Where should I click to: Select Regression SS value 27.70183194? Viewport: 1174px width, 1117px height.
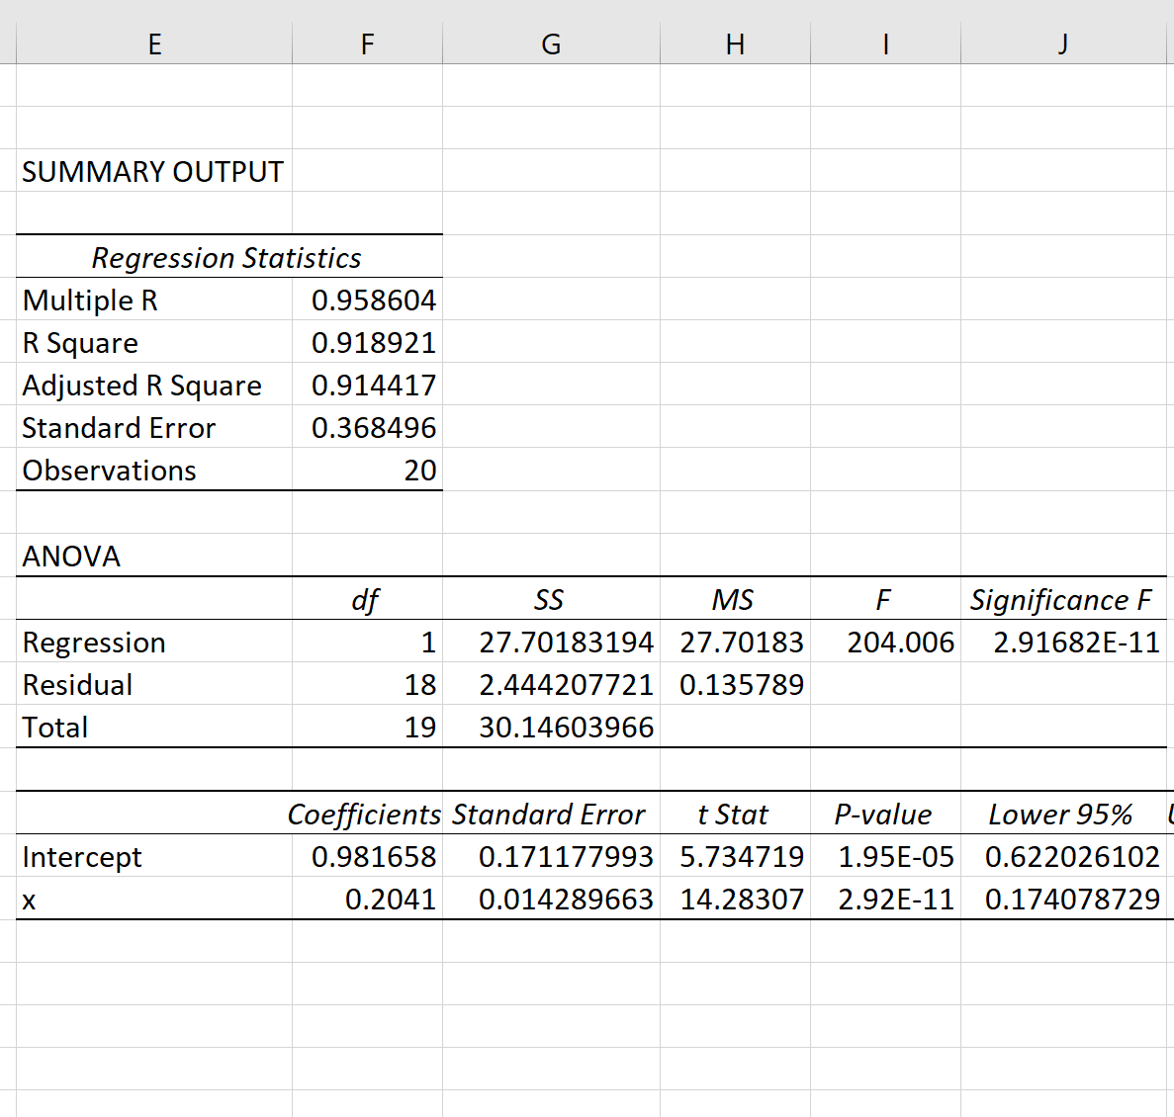tap(551, 642)
